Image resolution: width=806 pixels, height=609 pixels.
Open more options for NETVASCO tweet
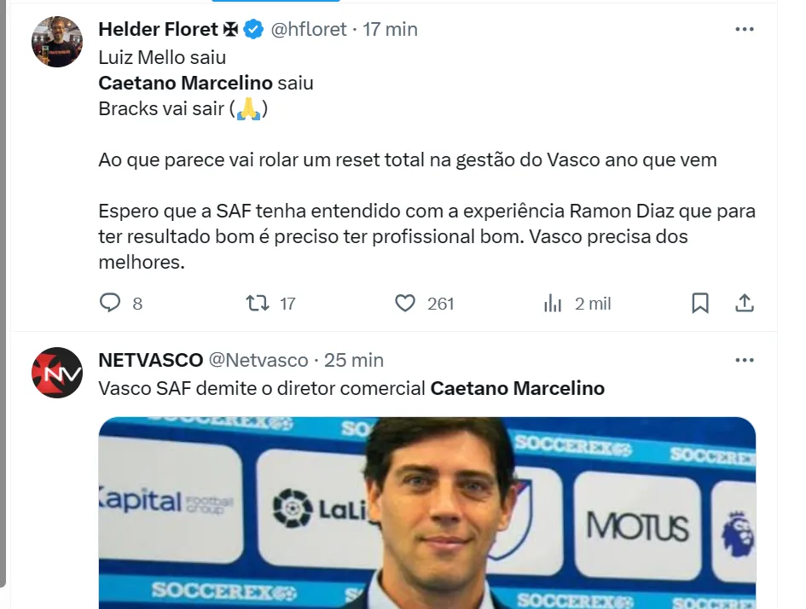click(744, 360)
